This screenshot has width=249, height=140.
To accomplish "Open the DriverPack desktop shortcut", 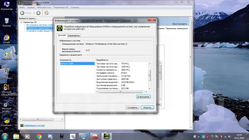I will click(6, 123).
